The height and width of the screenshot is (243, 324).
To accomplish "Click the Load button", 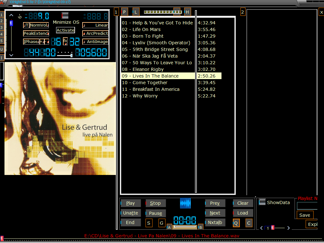I will [x=243, y=213].
